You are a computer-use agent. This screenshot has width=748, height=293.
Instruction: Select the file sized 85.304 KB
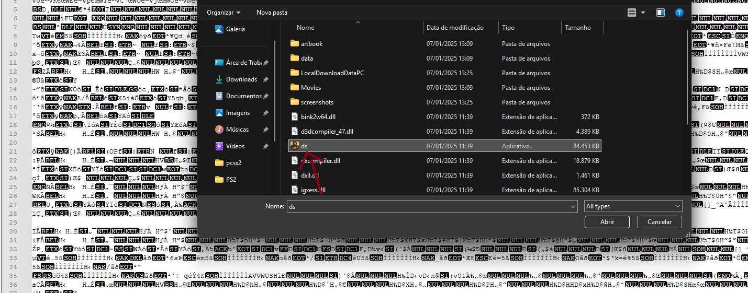(x=445, y=190)
